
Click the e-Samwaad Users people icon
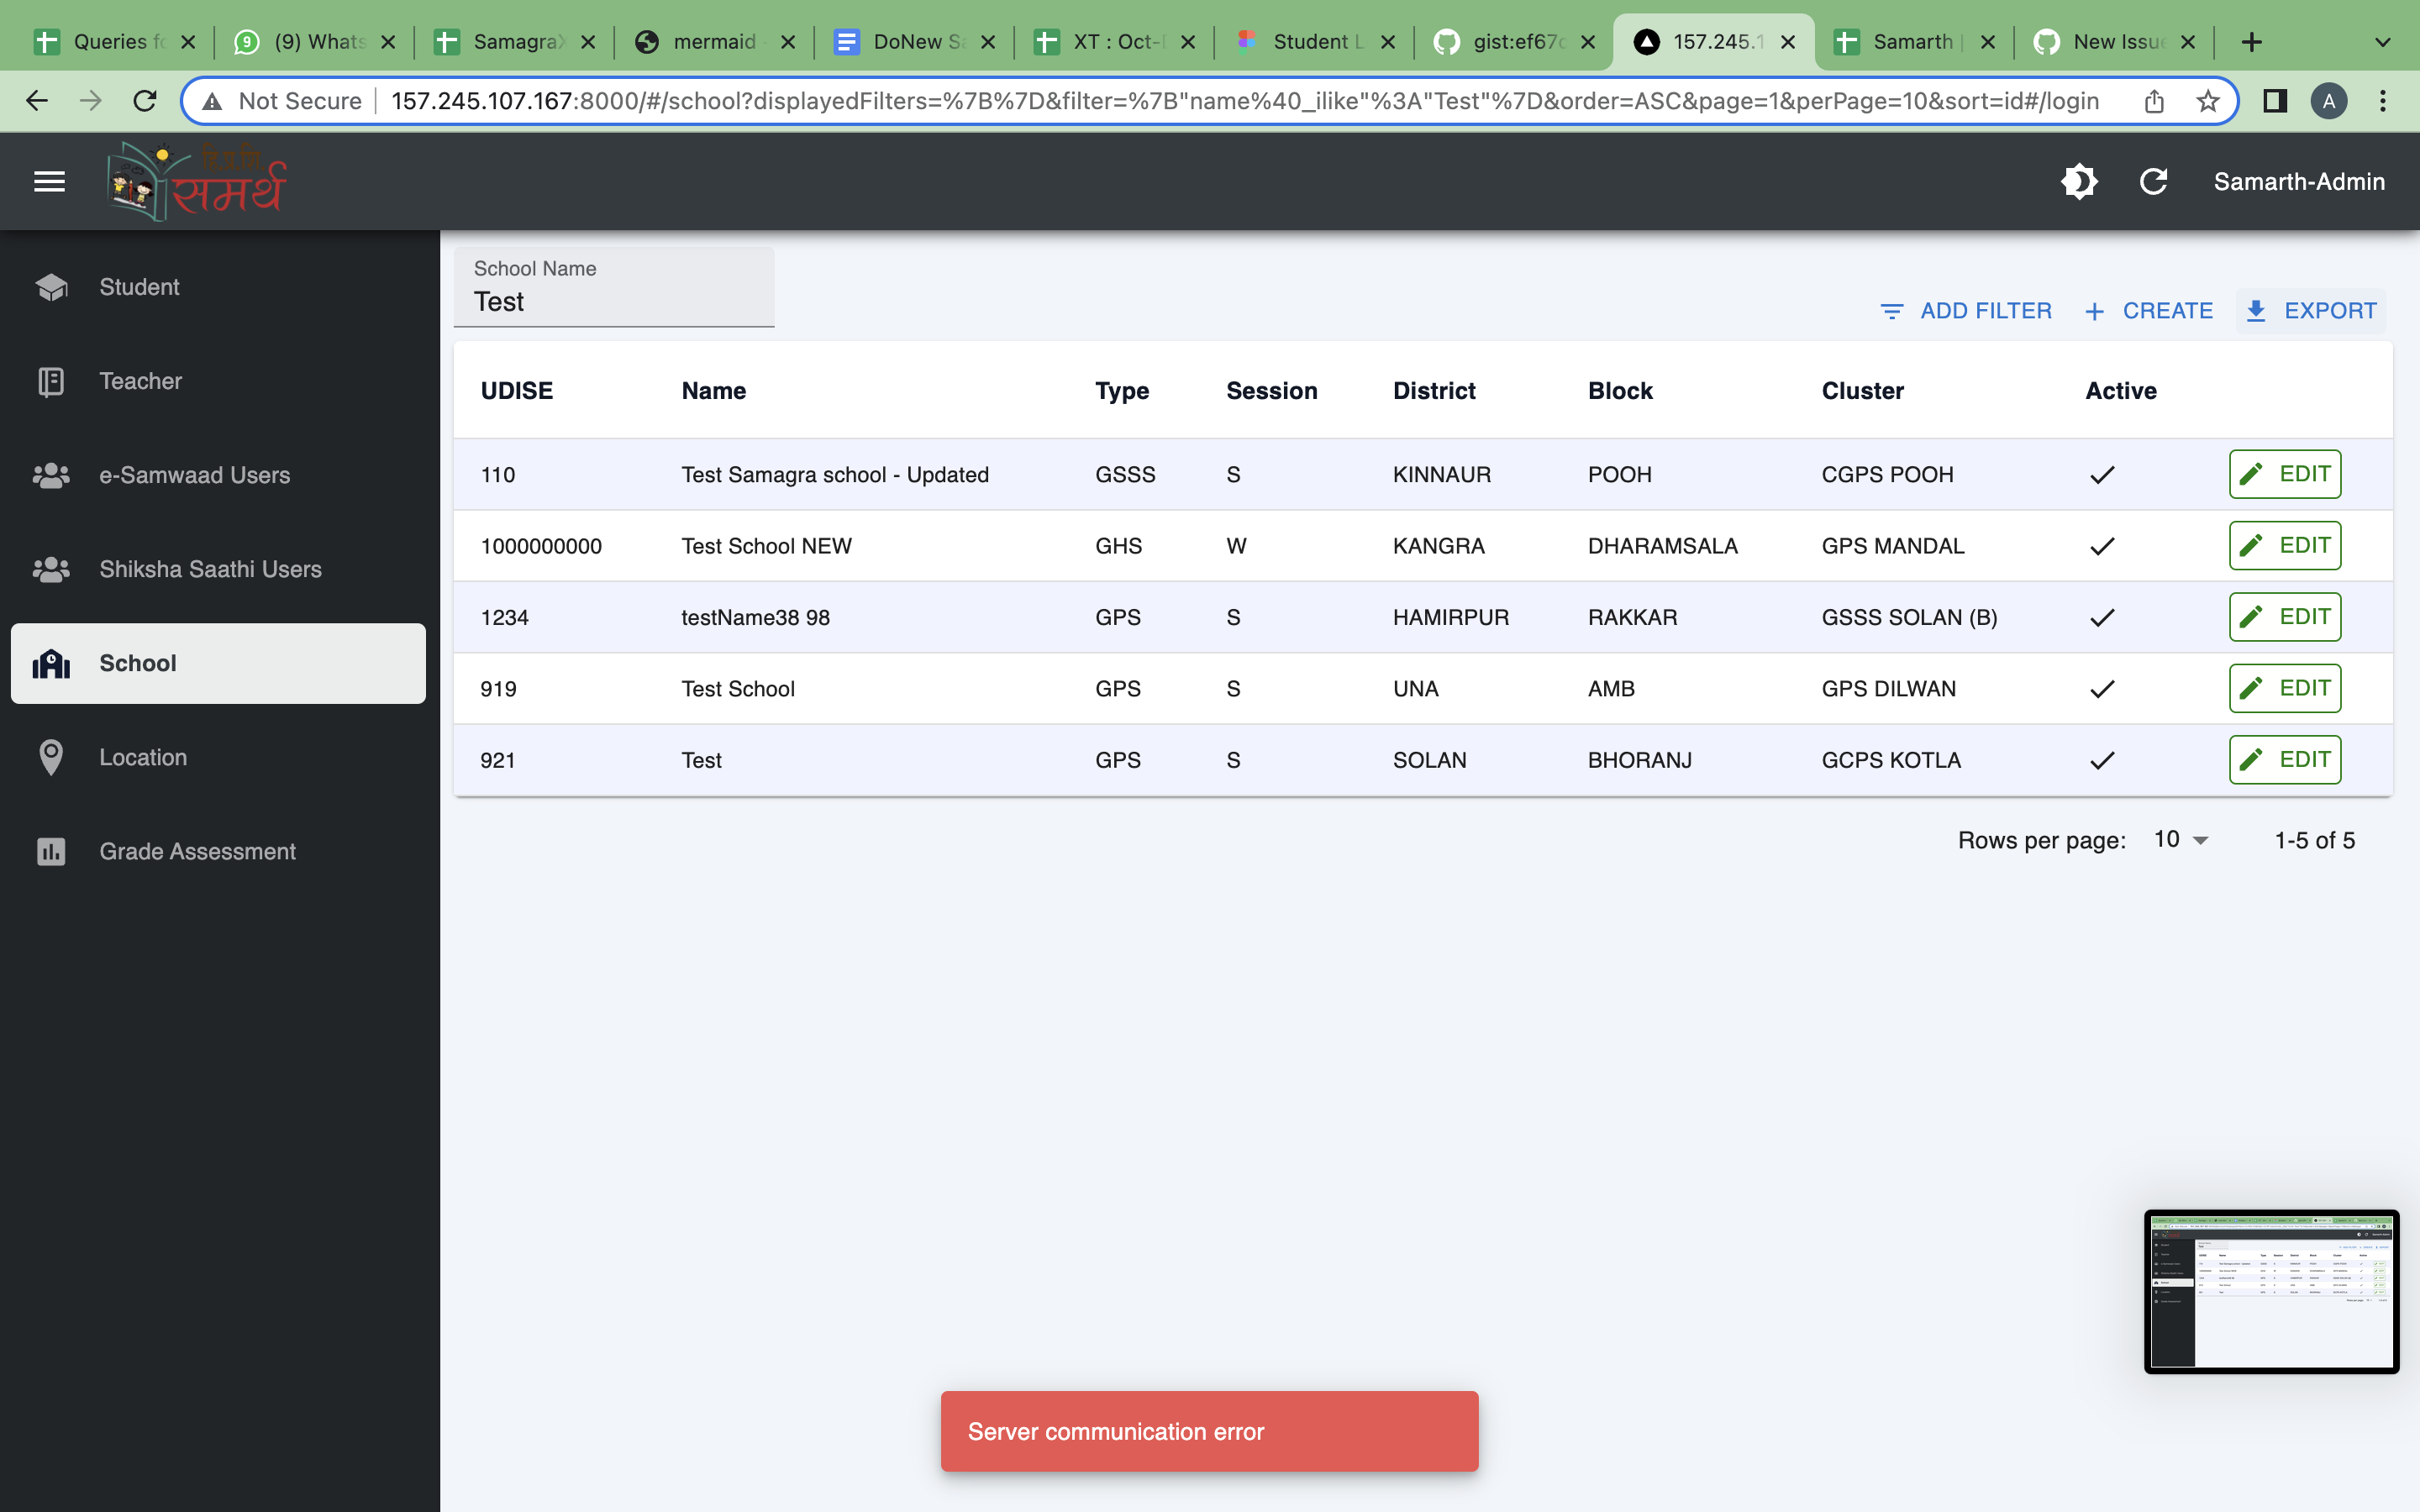tap(51, 476)
